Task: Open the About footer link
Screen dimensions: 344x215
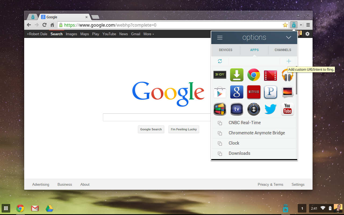Action: [x=85, y=184]
